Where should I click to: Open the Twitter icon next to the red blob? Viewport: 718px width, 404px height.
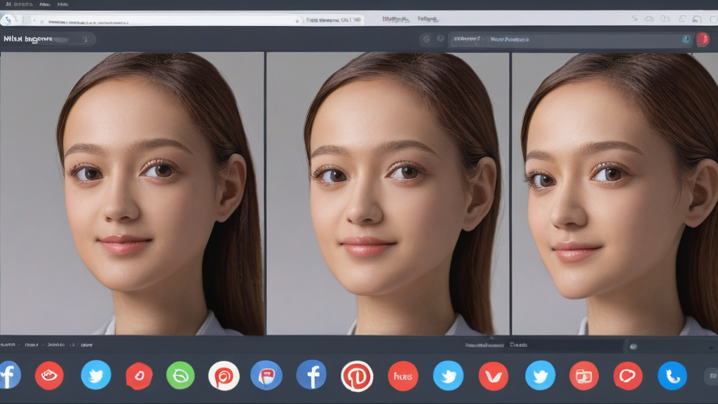click(95, 375)
